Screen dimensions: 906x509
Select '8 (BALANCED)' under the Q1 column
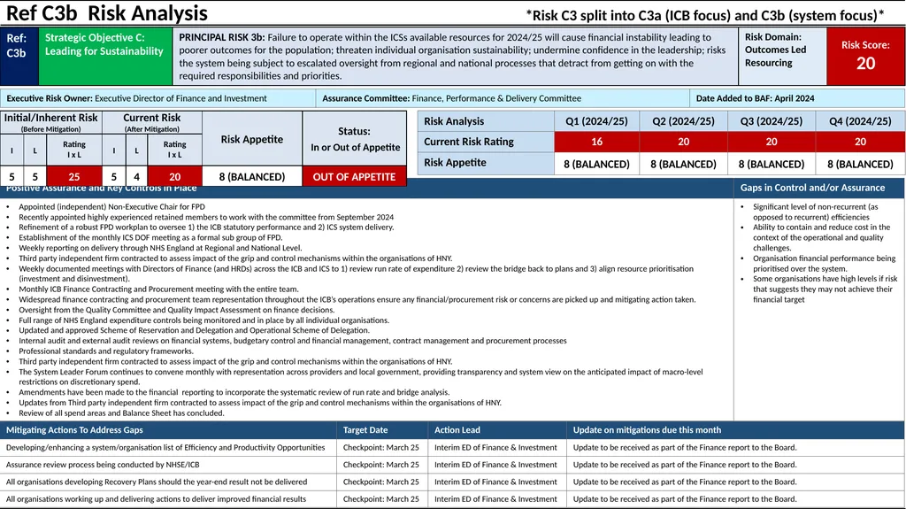[x=596, y=164]
